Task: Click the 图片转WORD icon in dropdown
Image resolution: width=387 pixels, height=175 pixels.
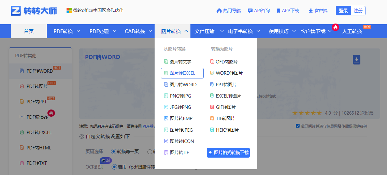Action: coord(166,84)
